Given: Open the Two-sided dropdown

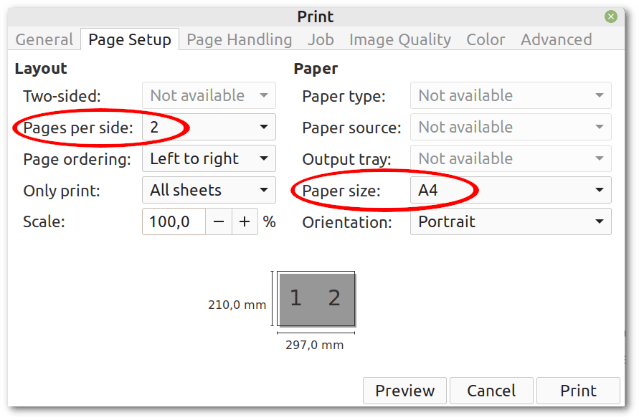Looking at the screenshot, I should coord(208,95).
